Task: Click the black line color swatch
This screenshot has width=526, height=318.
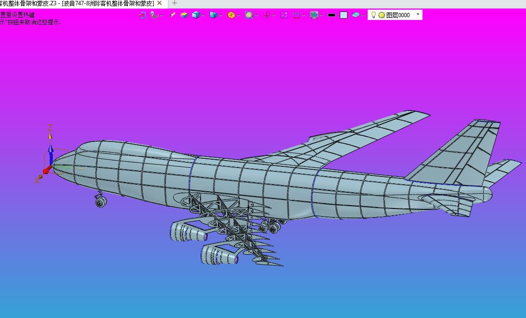Action: click(x=331, y=15)
